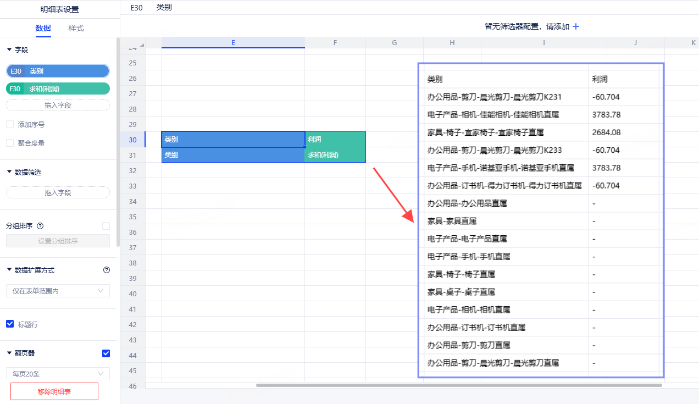Image resolution: width=699 pixels, height=404 pixels.
Task: Uncheck the 标题行 checkbox
Action: pos(10,324)
